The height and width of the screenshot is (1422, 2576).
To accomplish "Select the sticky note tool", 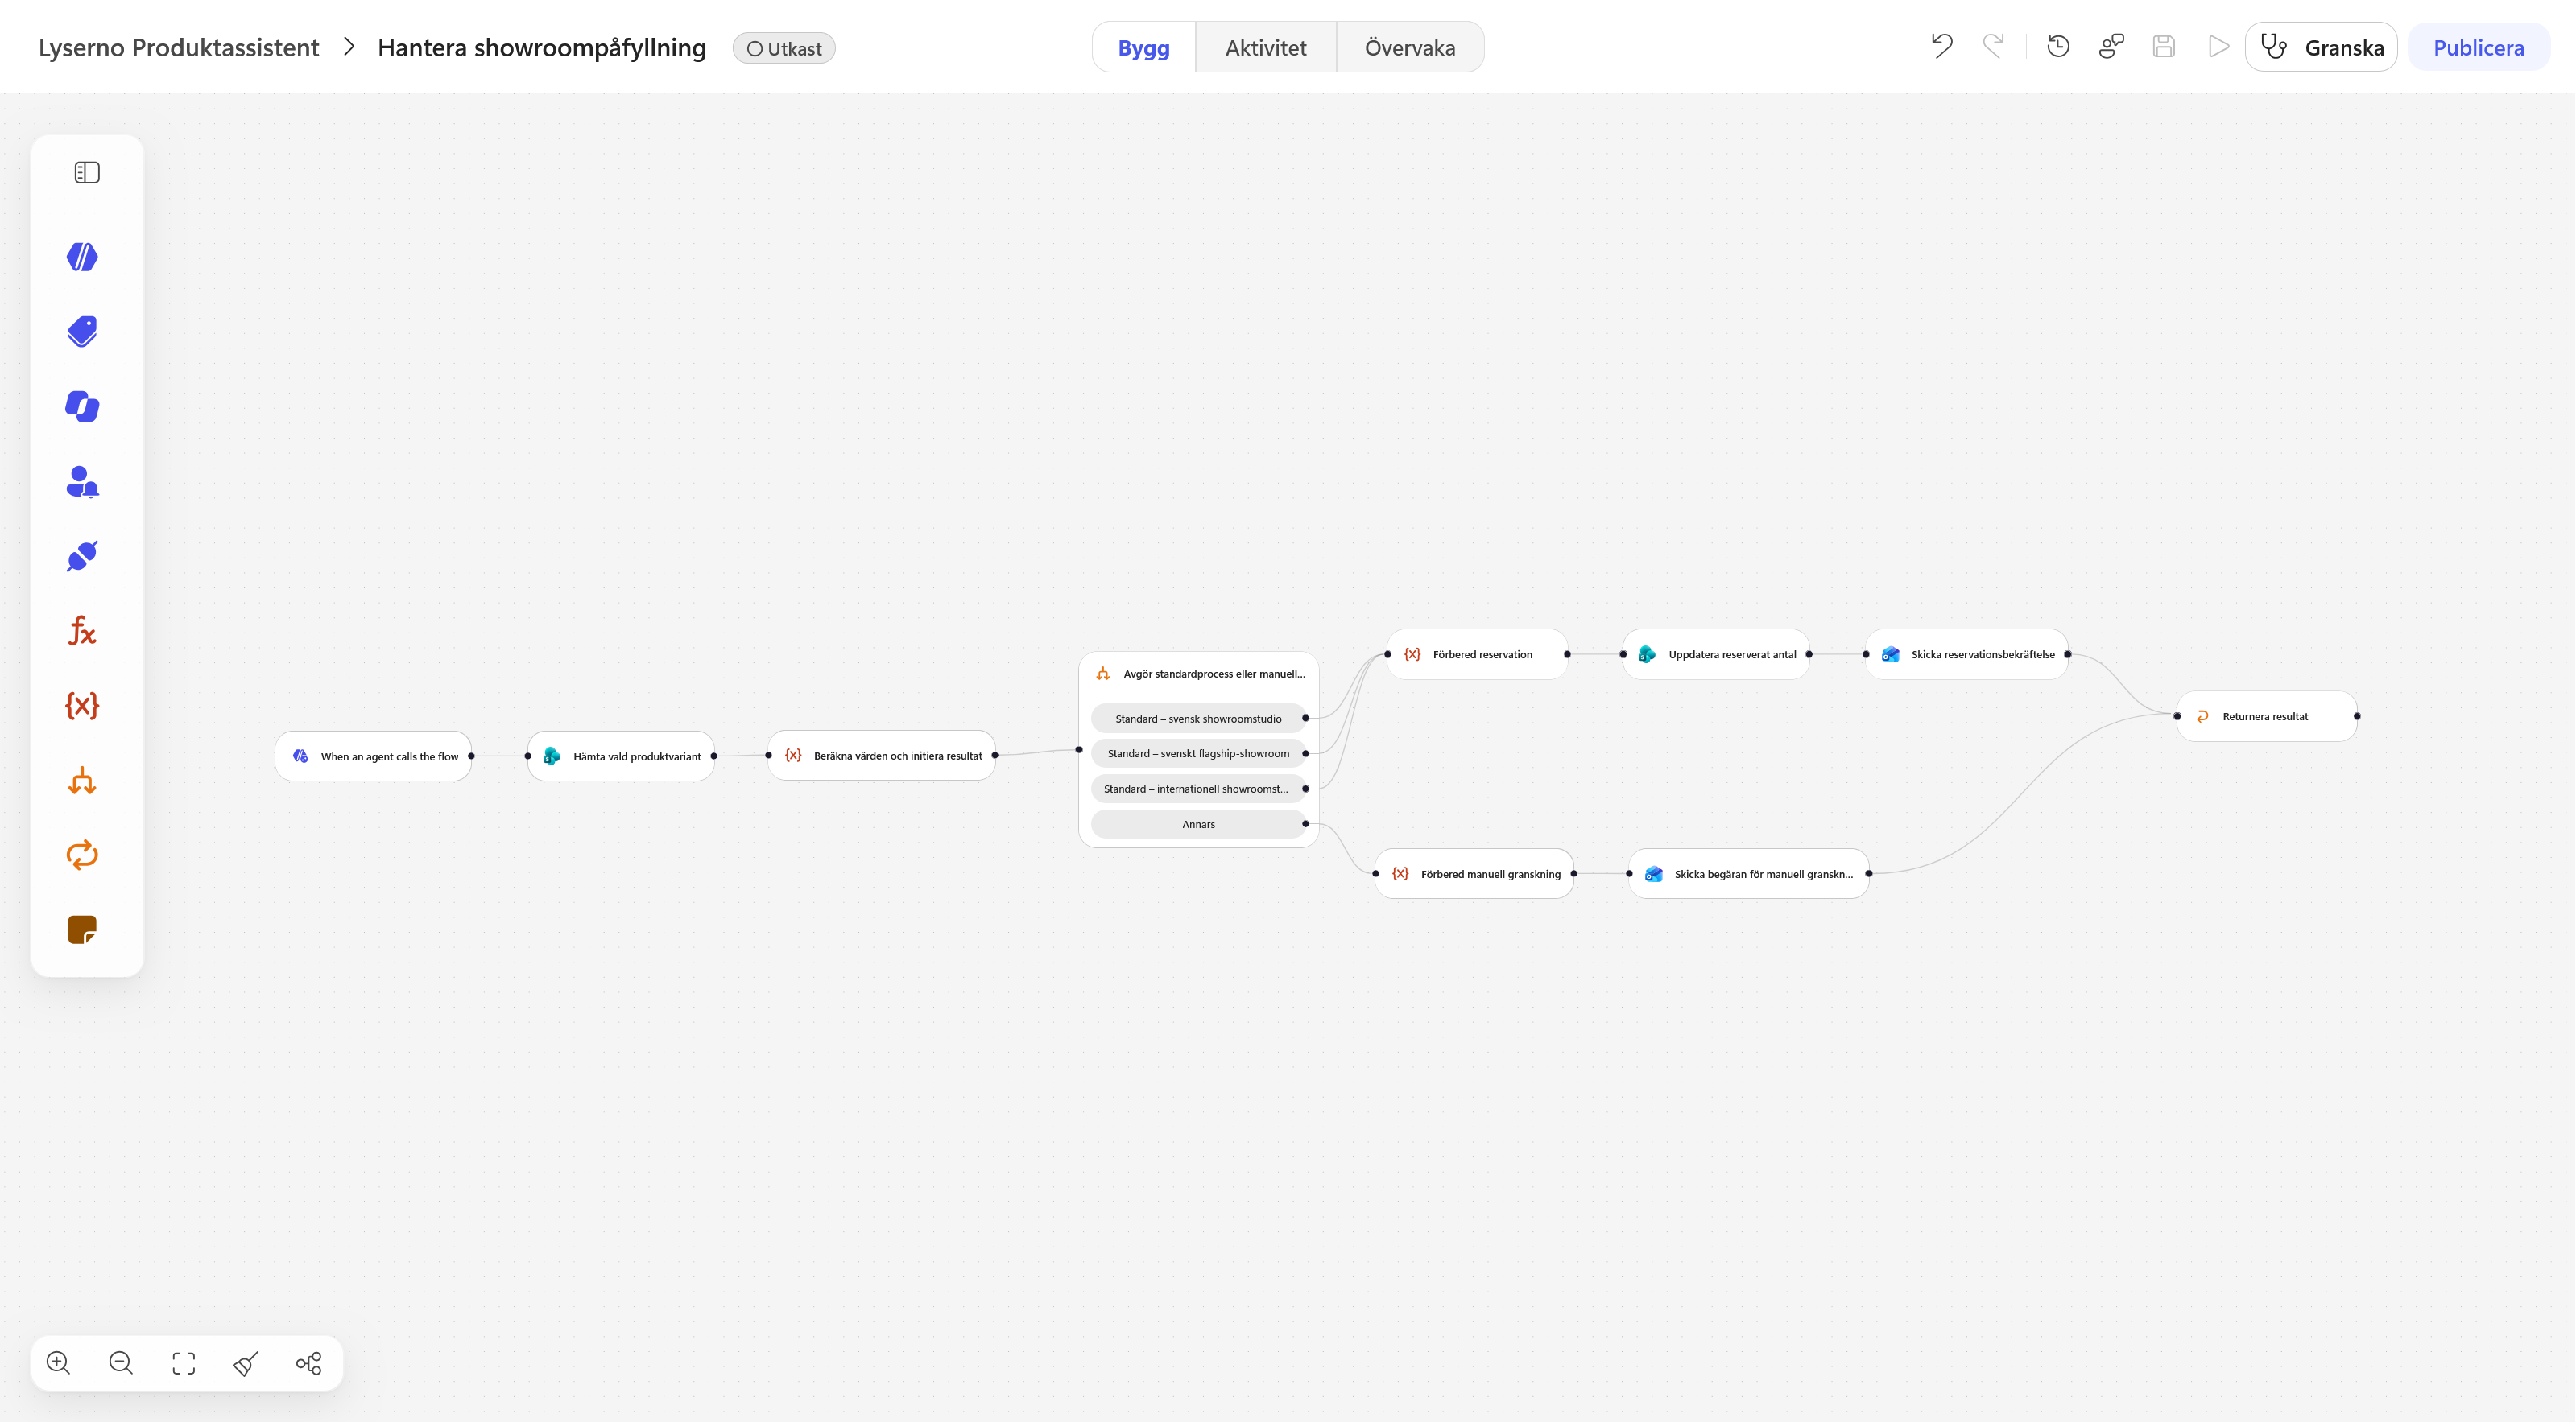I will click(82, 929).
